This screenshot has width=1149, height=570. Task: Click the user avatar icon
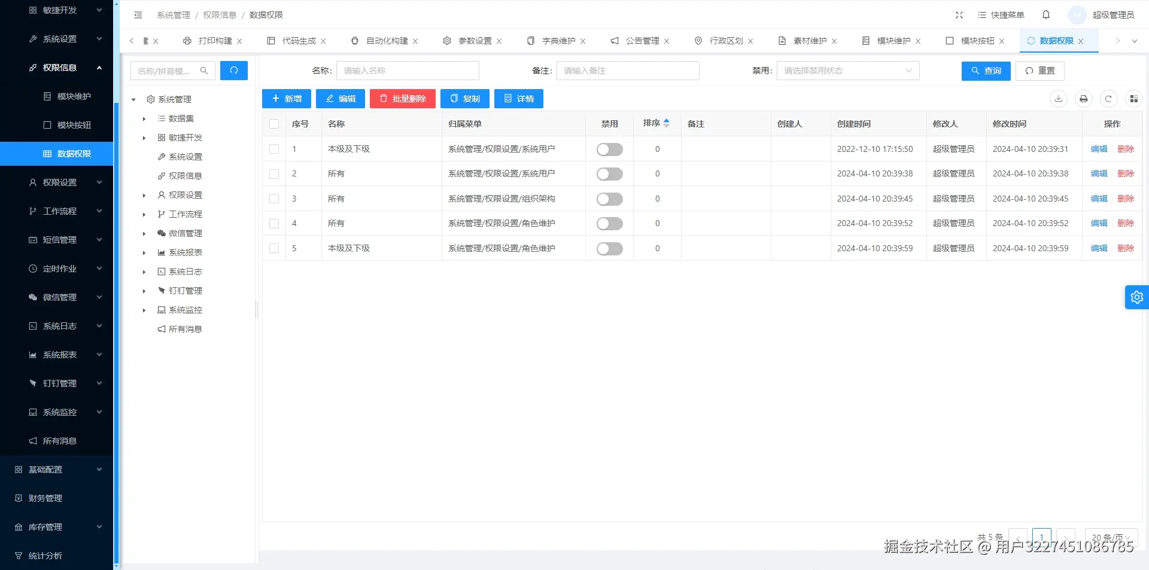[x=1077, y=15]
